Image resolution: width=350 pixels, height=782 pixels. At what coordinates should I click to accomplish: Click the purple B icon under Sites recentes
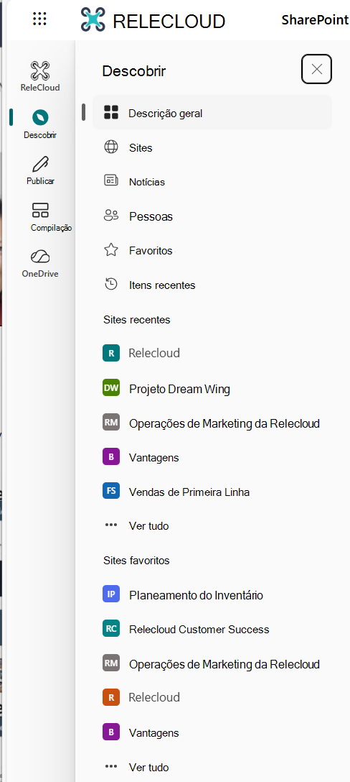pyautogui.click(x=111, y=457)
